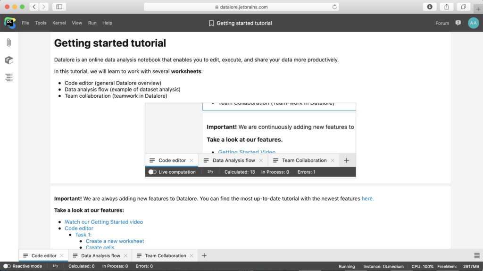This screenshot has width=483, height=271.
Task: Open the View menu
Action: click(x=77, y=23)
